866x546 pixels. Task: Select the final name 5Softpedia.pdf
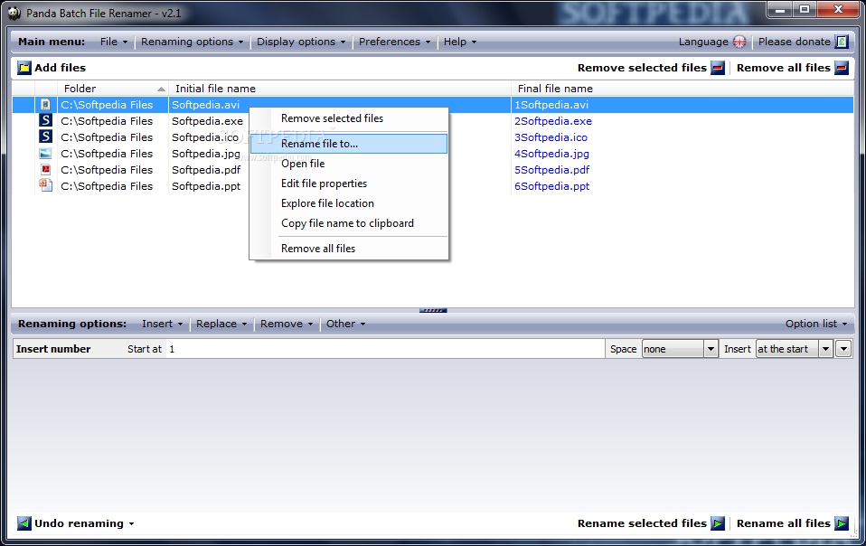[551, 170]
